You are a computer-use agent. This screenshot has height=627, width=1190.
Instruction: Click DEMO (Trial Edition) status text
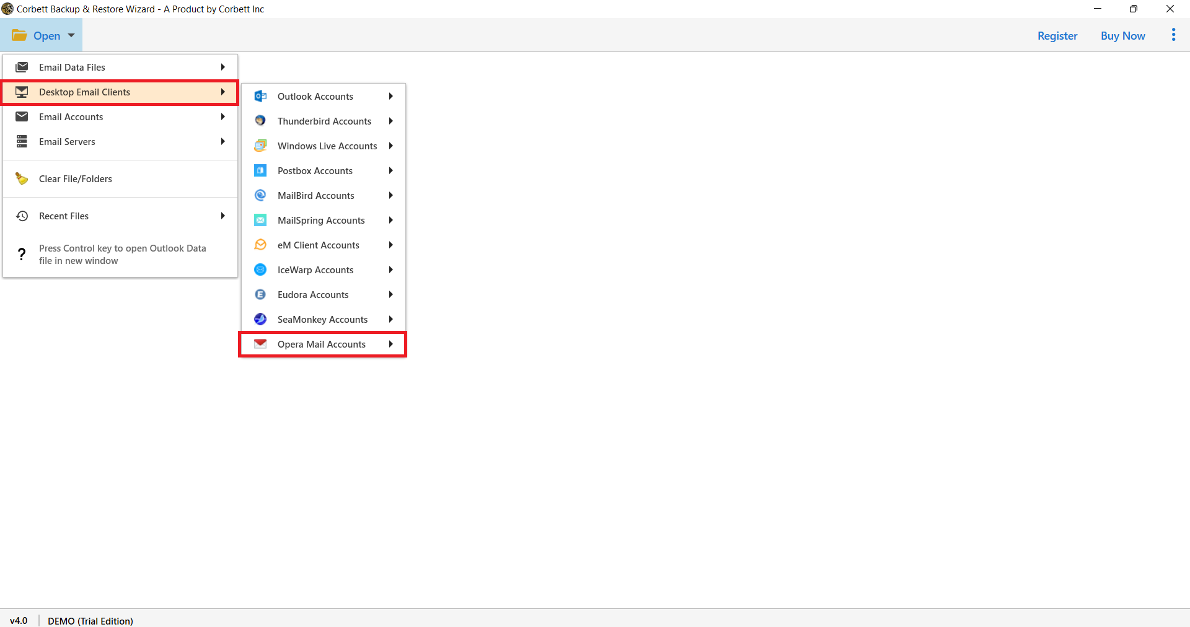(x=90, y=621)
